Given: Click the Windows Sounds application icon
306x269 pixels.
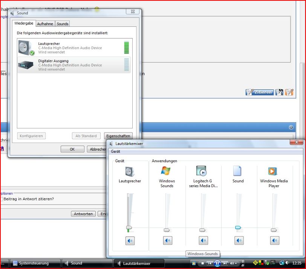Looking at the screenshot, I should point(166,171).
